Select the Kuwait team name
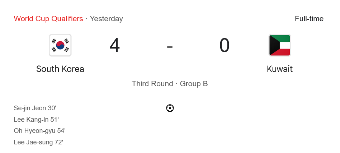Viewport: 340px width, 153px height. point(279,69)
